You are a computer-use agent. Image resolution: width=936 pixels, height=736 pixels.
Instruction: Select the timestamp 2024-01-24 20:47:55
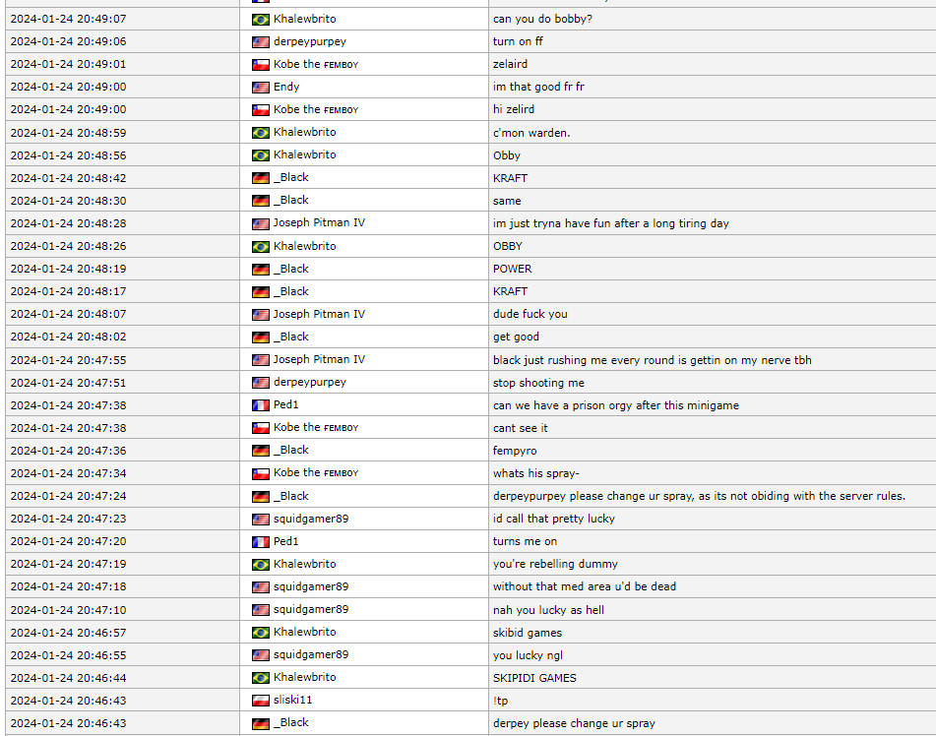[68, 360]
